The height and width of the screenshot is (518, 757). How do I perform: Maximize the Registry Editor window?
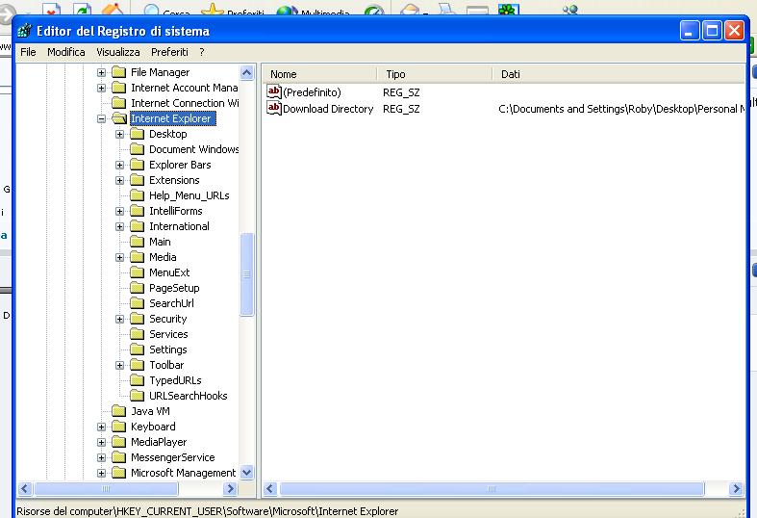click(x=712, y=31)
